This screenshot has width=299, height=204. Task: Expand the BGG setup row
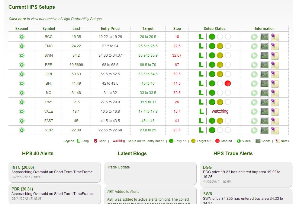pos(22,37)
